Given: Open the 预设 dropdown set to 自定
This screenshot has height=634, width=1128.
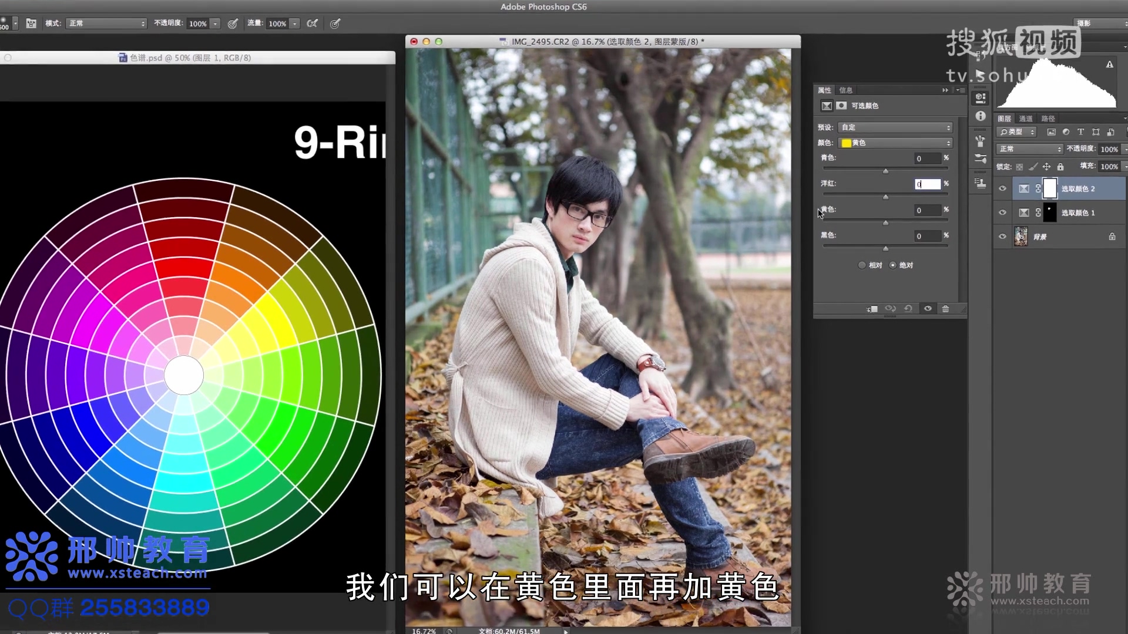Looking at the screenshot, I should point(895,127).
